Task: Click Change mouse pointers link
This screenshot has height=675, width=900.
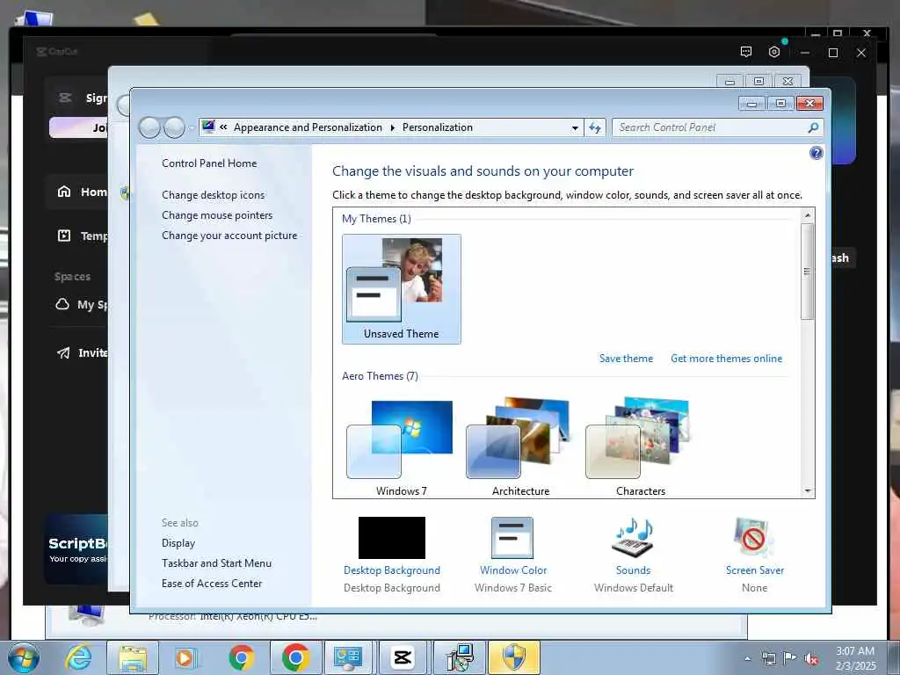Action: [x=217, y=215]
